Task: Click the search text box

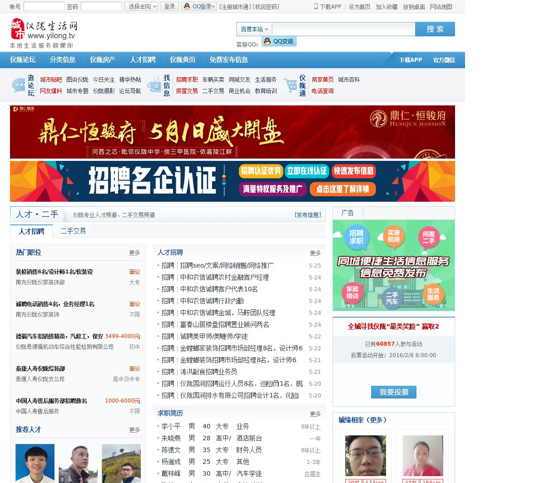Action: 343,29
